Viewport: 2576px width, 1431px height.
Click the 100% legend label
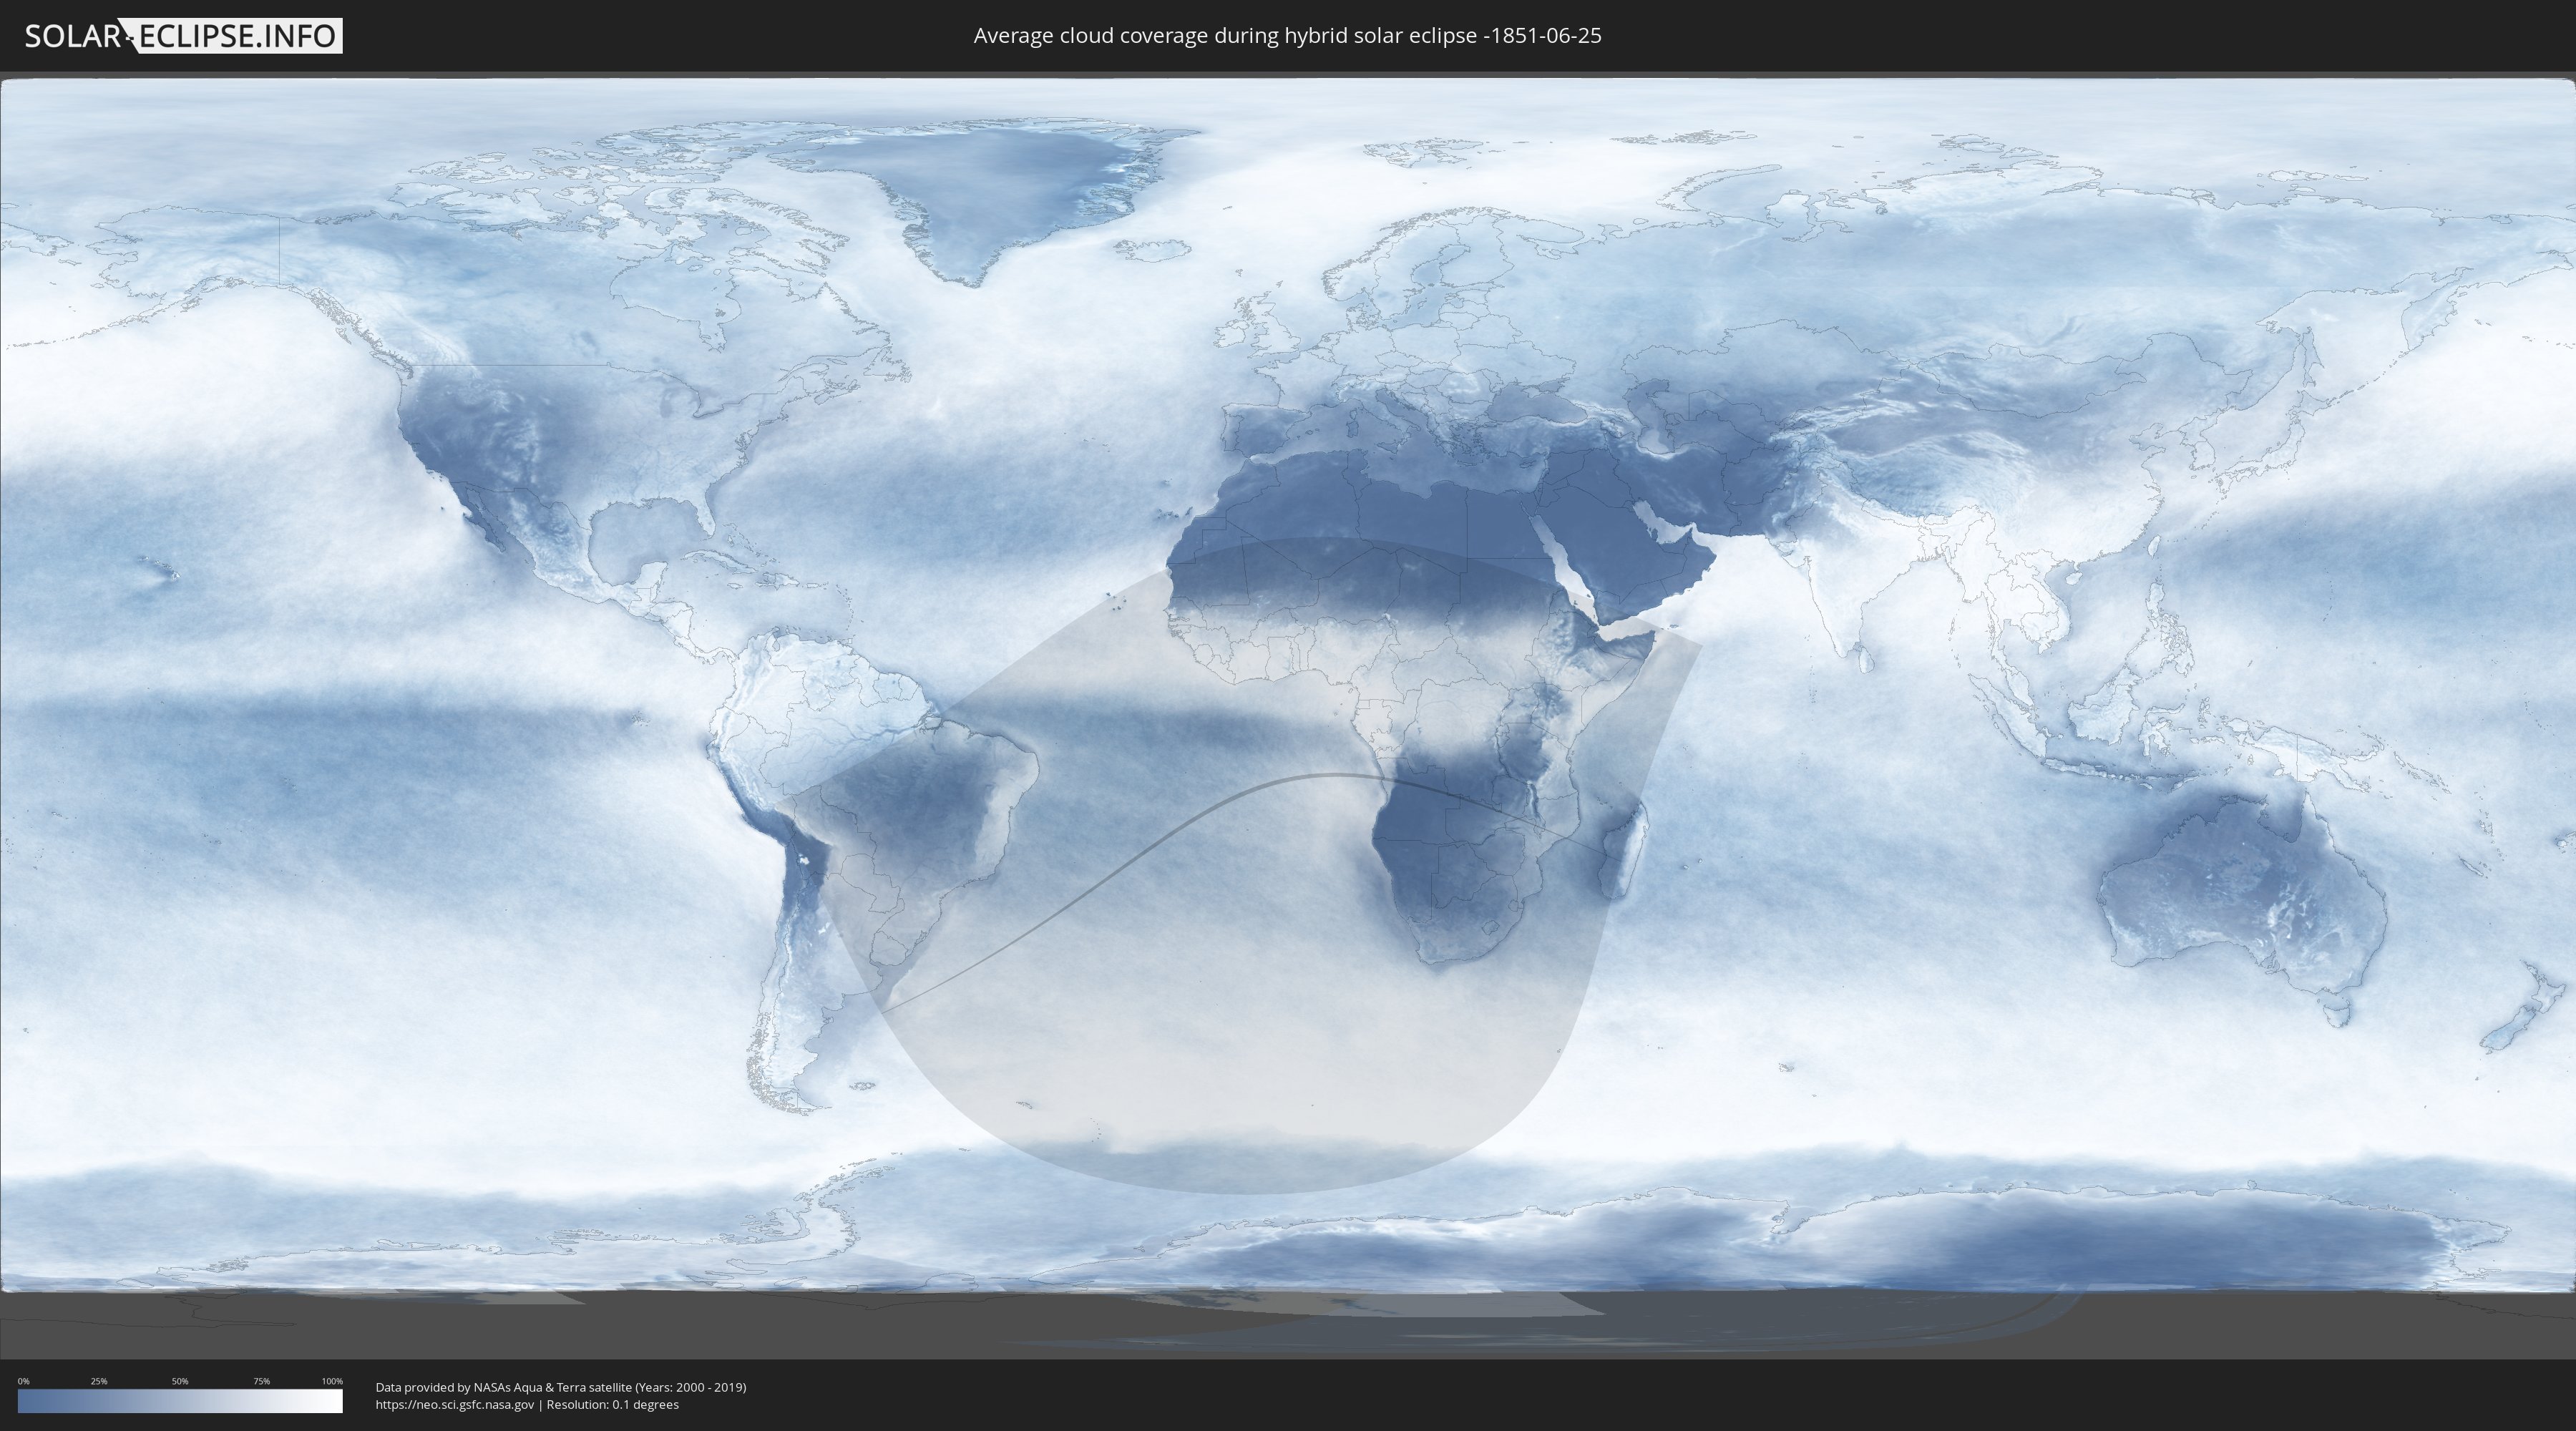tap(332, 1381)
